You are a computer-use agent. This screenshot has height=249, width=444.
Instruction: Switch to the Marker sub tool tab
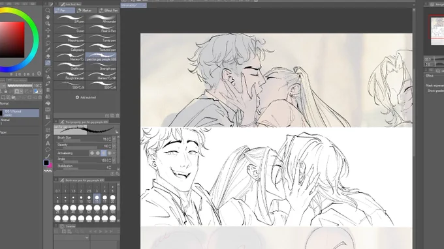(86, 10)
